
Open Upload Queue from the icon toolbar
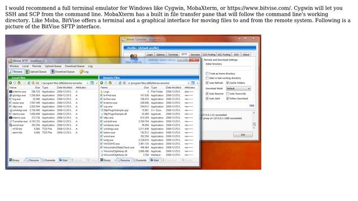[36, 71]
